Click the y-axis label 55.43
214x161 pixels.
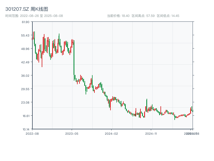[x=25, y=35]
